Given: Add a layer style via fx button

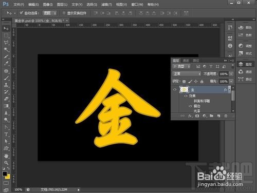Looking at the screenshot, I should [x=190, y=116].
